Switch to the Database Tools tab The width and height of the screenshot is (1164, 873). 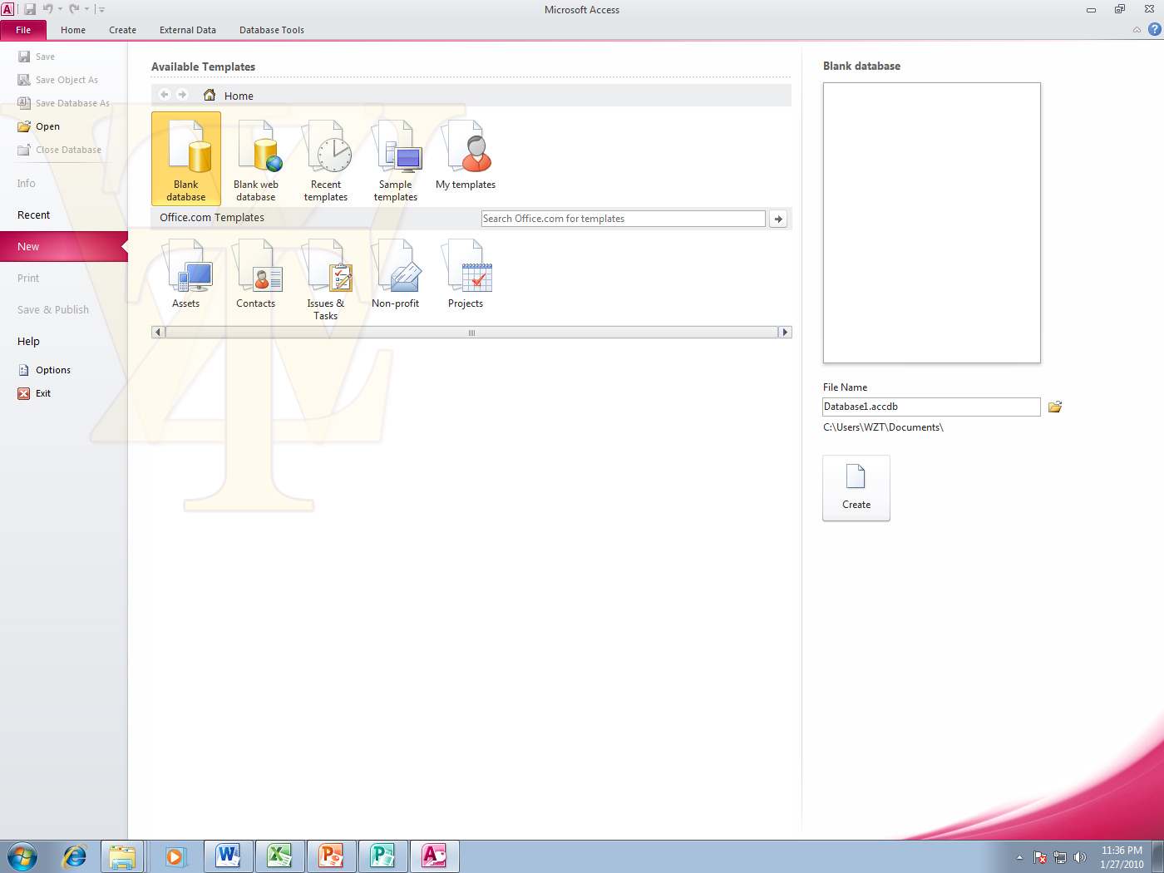coord(272,30)
